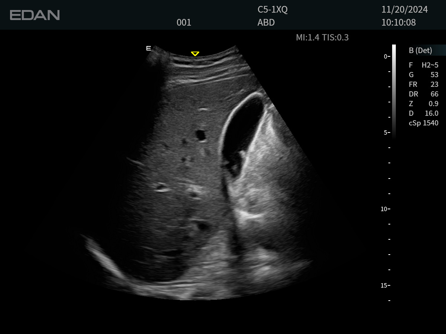
Task: Click the EDAN logo
Action: pyautogui.click(x=35, y=15)
